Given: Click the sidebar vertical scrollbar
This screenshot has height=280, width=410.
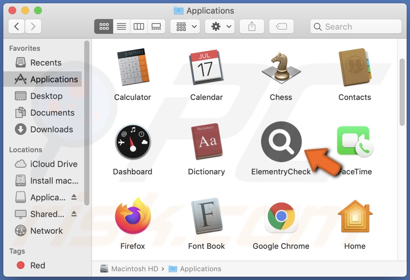Looking at the screenshot, I should click(x=87, y=123).
